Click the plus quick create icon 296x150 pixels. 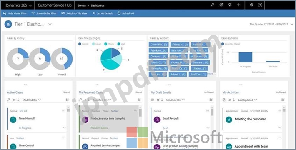click(238, 5)
